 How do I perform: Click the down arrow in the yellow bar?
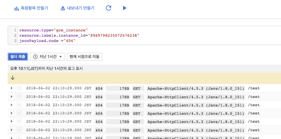coord(13,78)
